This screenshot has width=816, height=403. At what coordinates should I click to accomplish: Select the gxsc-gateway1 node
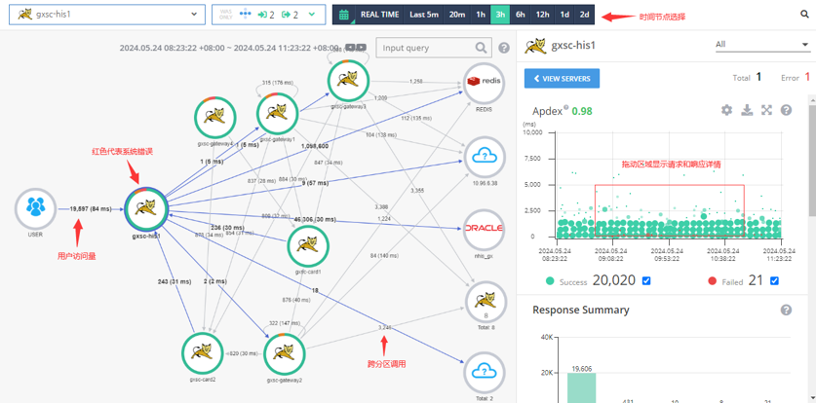click(x=278, y=114)
